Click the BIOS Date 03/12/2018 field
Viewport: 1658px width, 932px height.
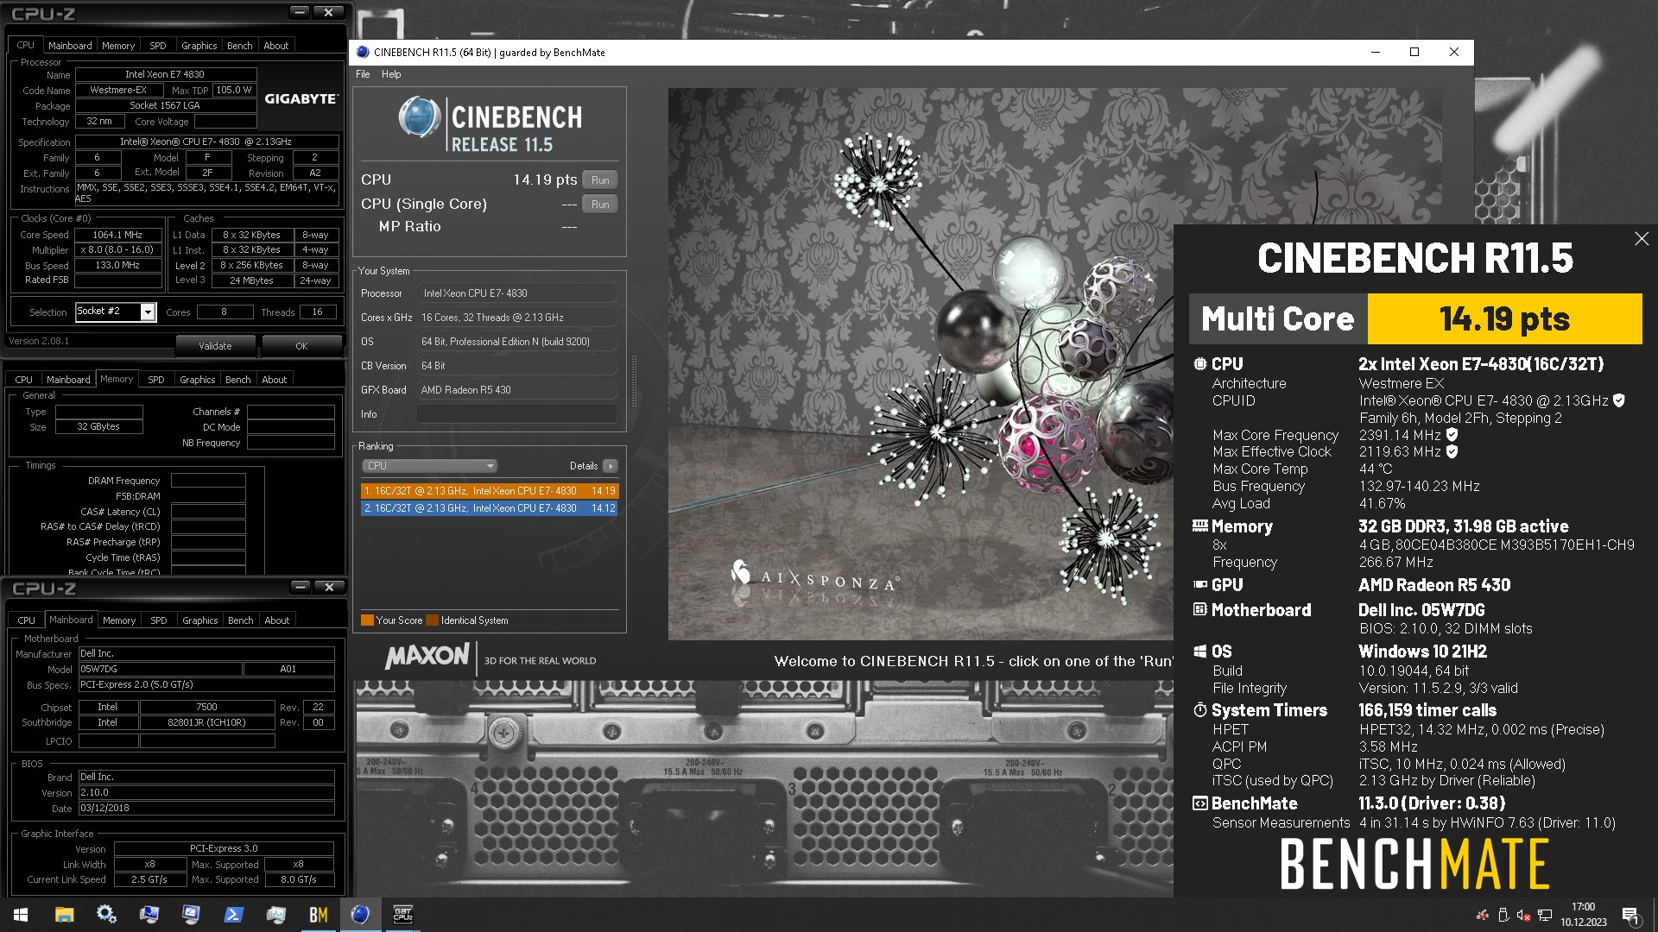point(206,809)
